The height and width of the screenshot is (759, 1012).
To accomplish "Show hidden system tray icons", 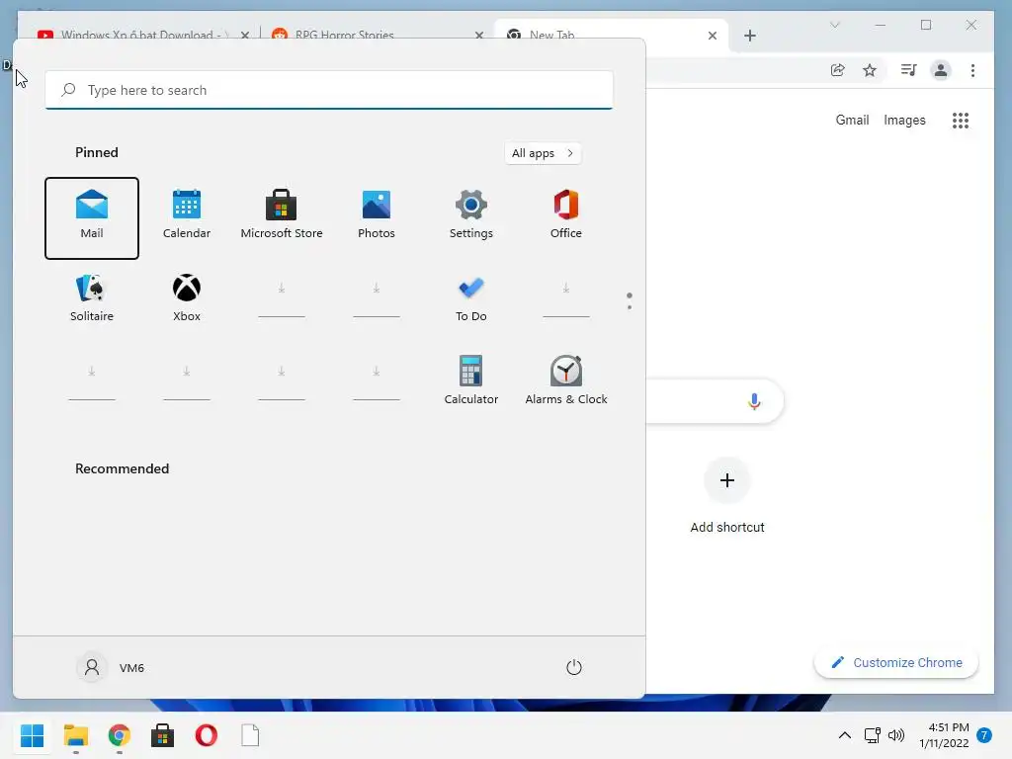I will (x=844, y=735).
